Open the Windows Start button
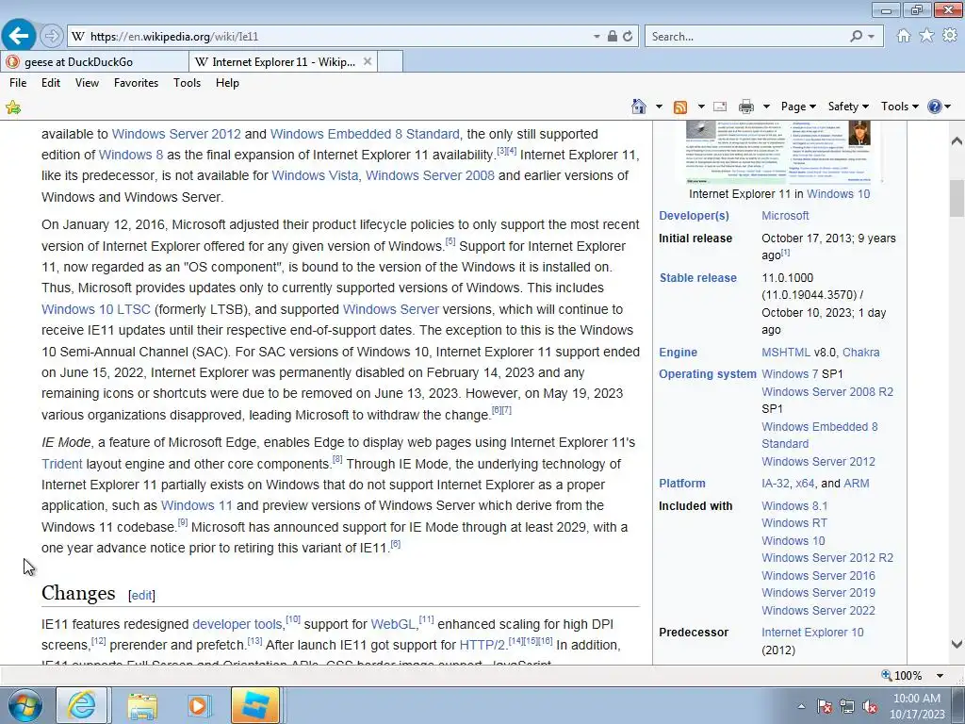Viewport: 965px width, 724px height. (x=25, y=705)
